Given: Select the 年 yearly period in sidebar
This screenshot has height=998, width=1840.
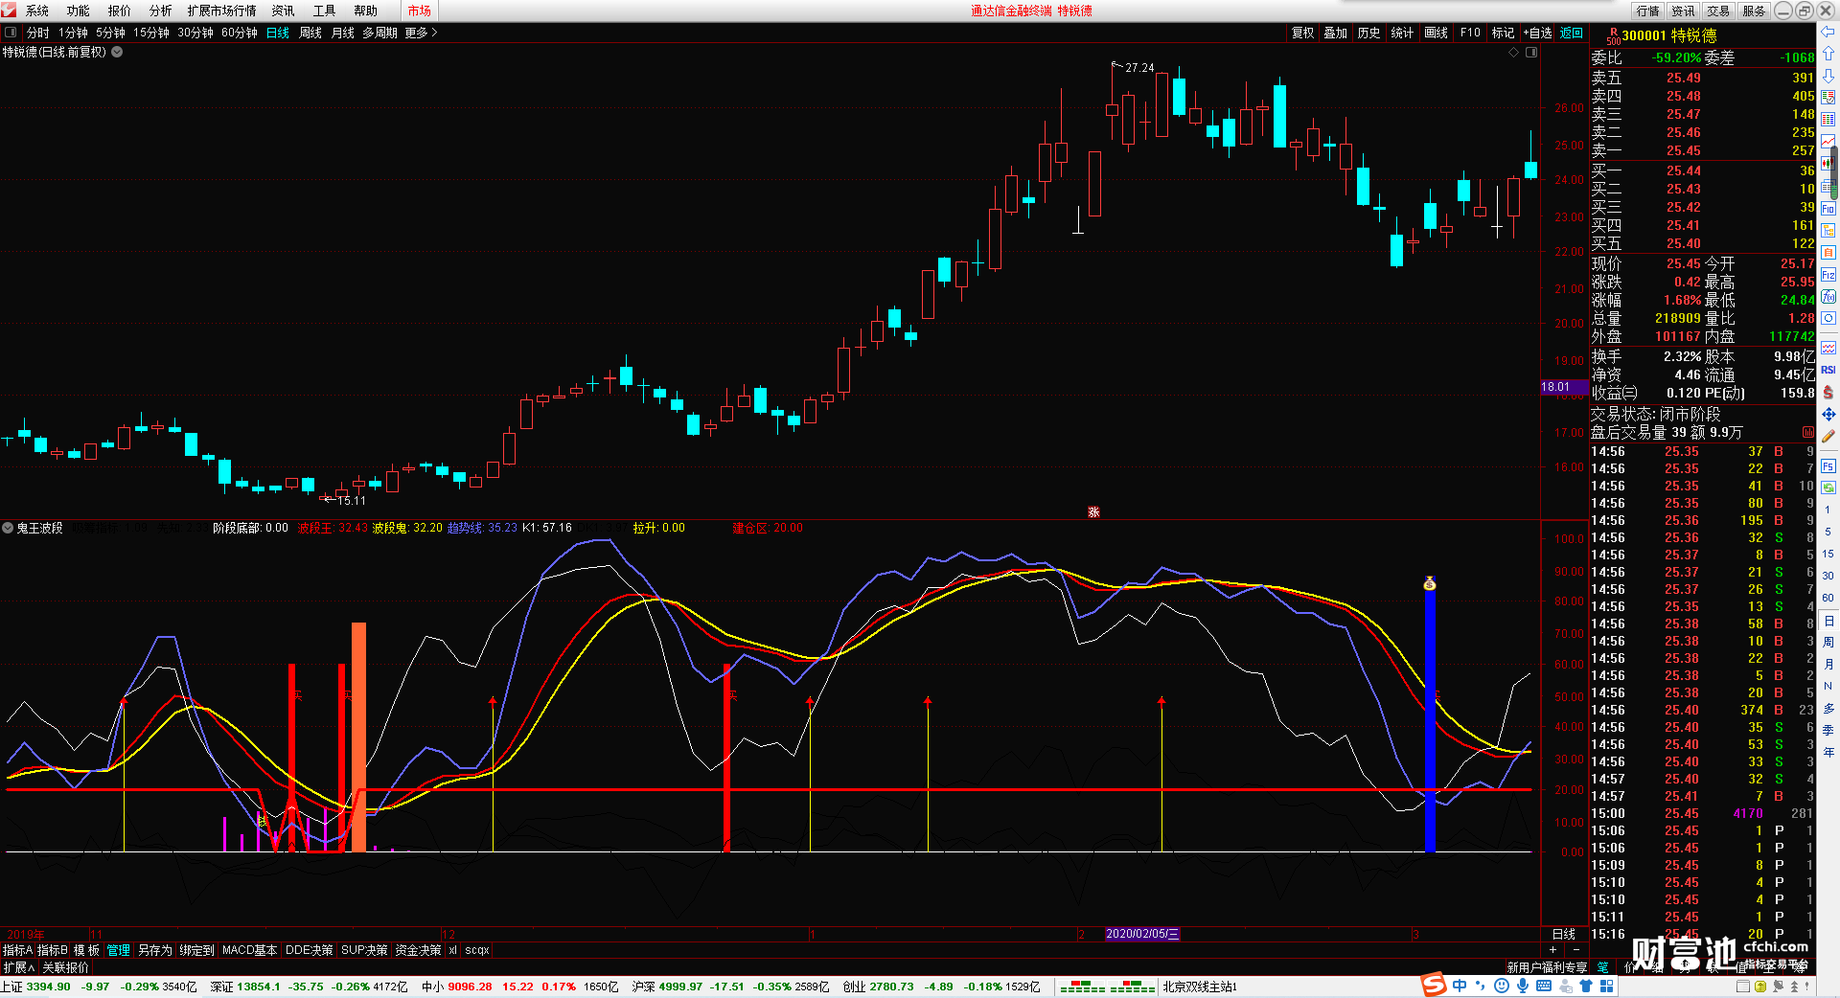Looking at the screenshot, I should 1828,752.
